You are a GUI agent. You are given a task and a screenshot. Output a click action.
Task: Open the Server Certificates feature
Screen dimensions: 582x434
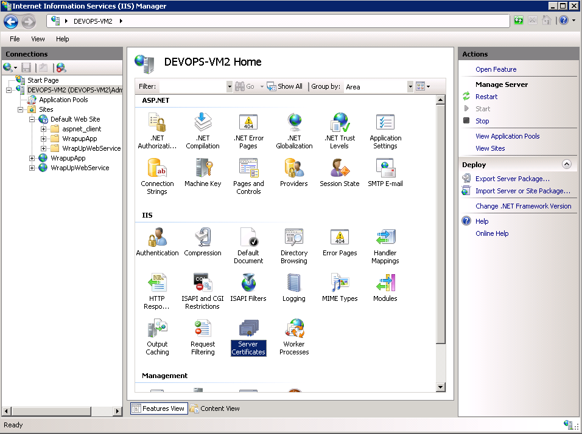tap(248, 337)
